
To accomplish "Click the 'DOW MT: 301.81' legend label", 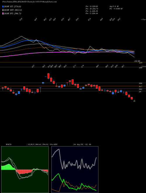I will click(13, 10).
